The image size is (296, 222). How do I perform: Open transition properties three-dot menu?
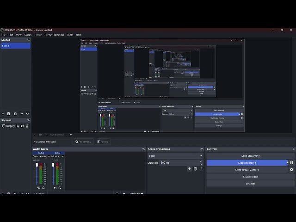click(201, 169)
